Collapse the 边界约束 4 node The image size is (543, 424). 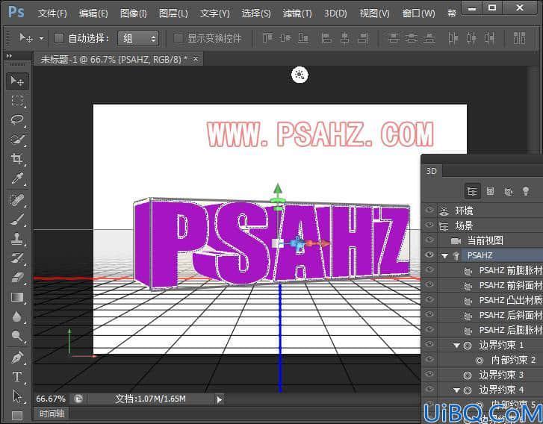(456, 390)
